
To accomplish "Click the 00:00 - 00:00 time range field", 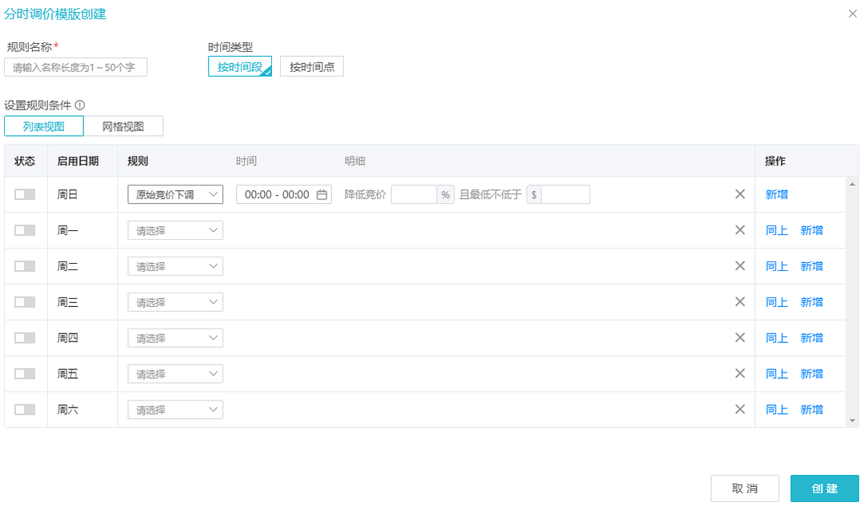I will [x=284, y=194].
